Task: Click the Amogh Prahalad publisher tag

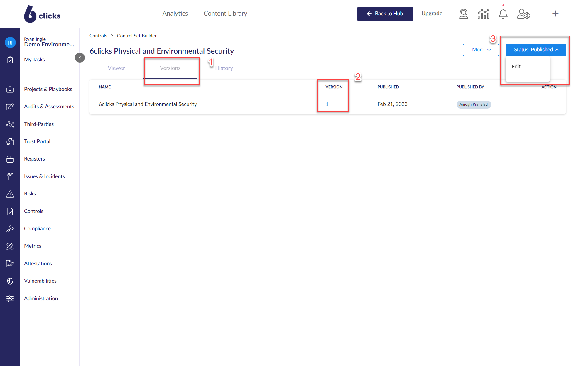Action: click(473, 104)
